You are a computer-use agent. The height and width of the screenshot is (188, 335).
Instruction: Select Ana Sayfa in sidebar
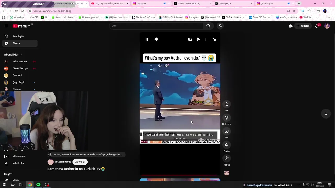tap(20, 36)
